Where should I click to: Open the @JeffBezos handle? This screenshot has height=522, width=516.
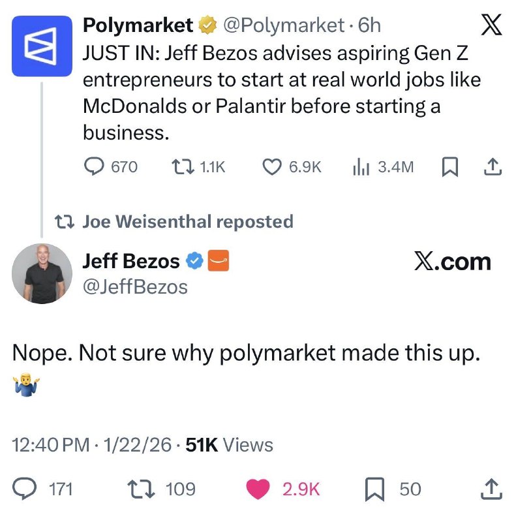tap(135, 286)
